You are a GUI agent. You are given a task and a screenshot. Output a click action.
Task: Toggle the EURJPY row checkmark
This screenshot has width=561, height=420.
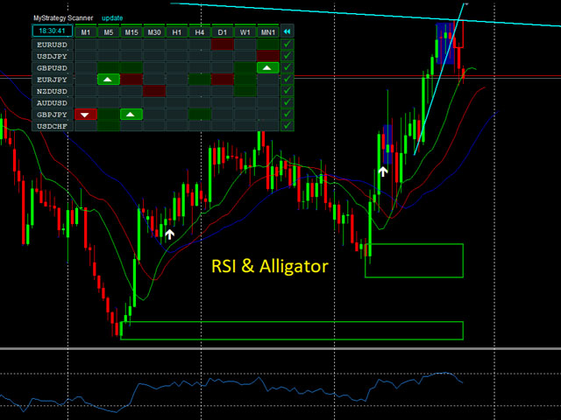click(x=288, y=80)
